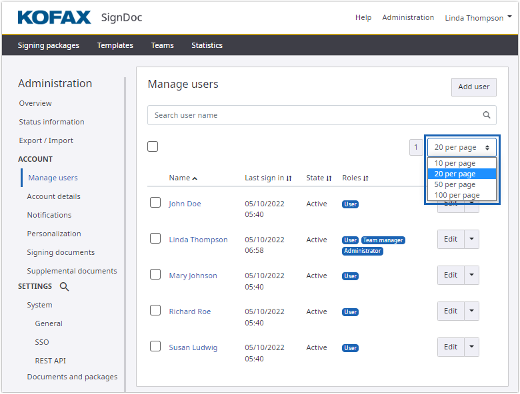
Task: Sort users by Name column arrow
Action: 195,178
